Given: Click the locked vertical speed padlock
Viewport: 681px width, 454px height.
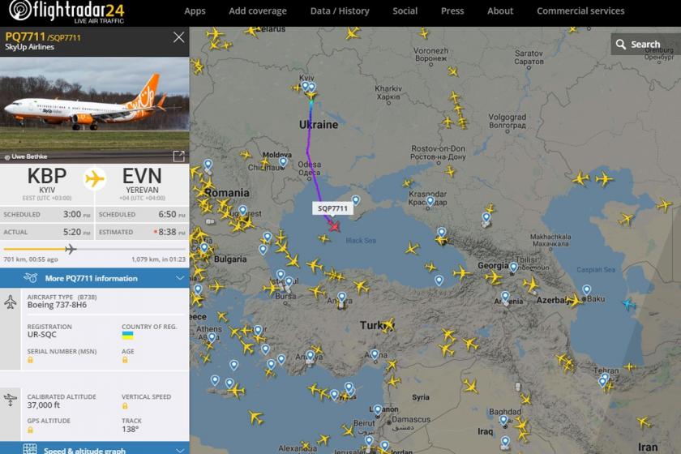Looking at the screenshot, I should point(125,406).
